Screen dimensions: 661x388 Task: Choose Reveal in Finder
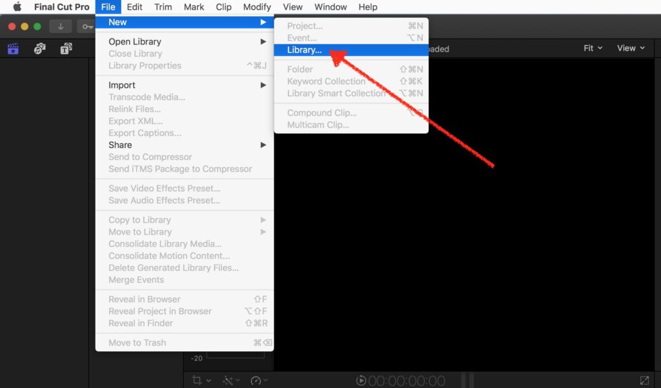[185, 323]
